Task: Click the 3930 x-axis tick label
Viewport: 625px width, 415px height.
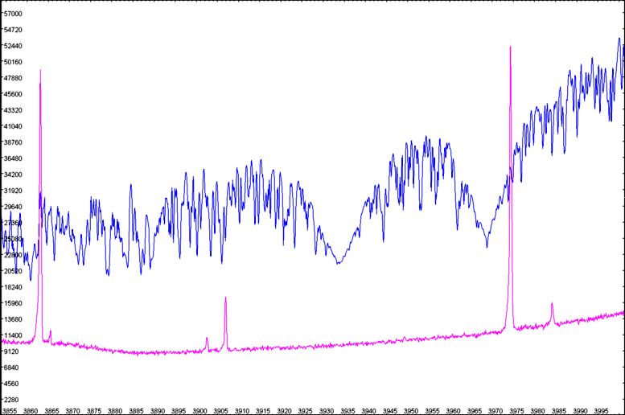Action: click(x=327, y=409)
